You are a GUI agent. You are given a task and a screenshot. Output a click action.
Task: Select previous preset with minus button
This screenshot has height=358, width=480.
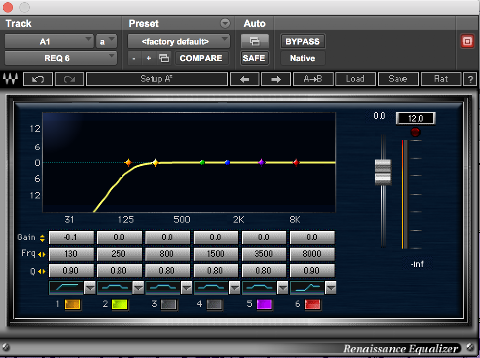134,58
